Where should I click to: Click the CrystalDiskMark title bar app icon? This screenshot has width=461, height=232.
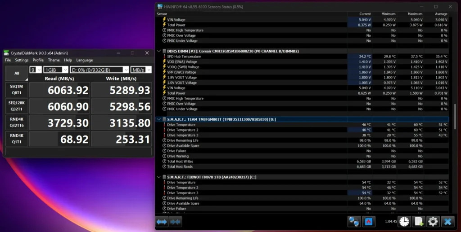[x=6, y=53]
